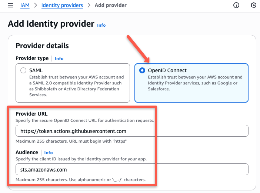Click the OpenID Connect option label text

point(167,70)
